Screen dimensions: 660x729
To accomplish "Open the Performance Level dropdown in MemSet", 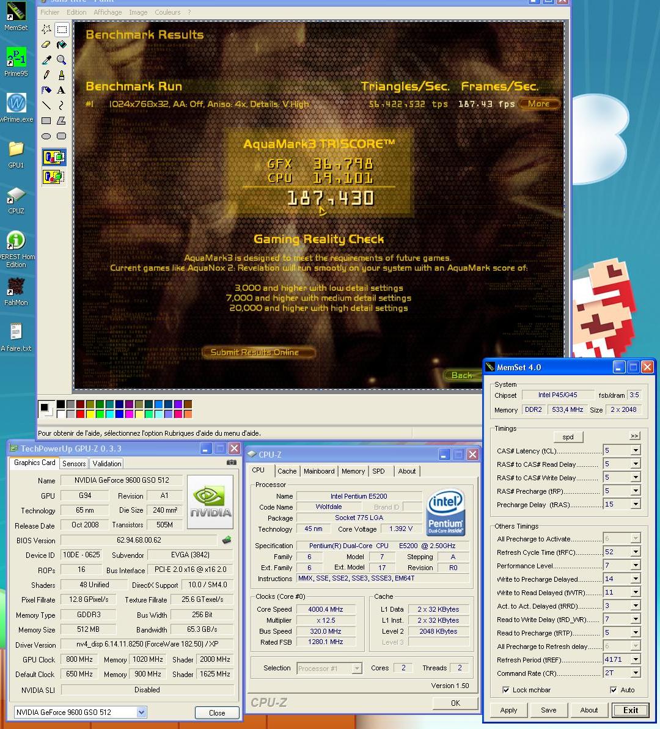I will (x=636, y=565).
